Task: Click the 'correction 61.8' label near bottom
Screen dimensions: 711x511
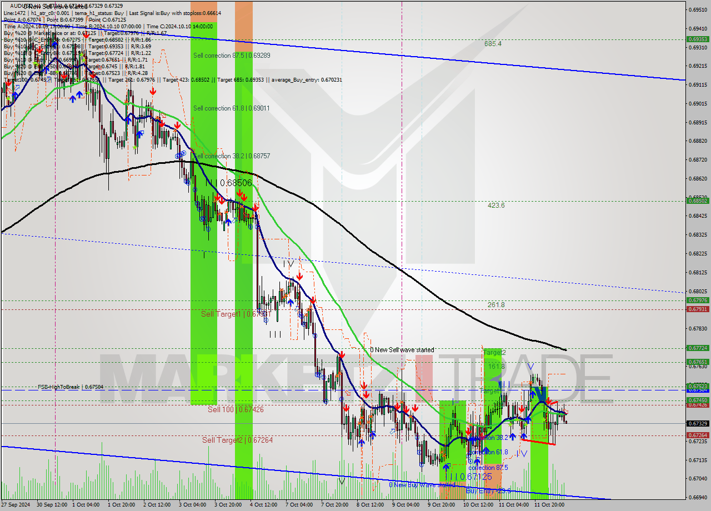Action: [488, 452]
